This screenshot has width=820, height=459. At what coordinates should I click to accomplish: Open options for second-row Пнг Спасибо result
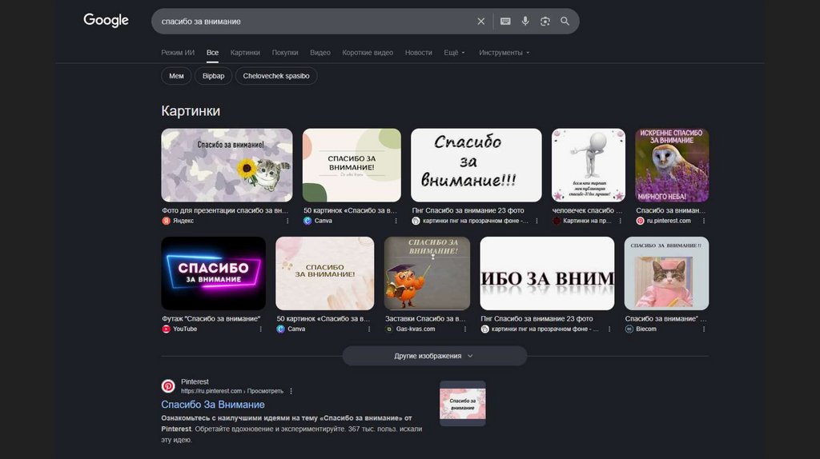[x=609, y=329]
